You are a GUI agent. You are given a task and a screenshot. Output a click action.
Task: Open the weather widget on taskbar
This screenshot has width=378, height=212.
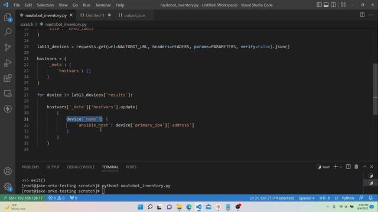click(15, 207)
